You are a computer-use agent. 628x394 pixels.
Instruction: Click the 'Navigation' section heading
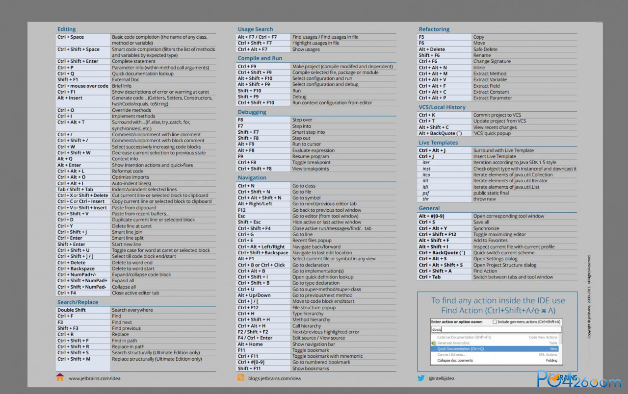click(x=252, y=178)
